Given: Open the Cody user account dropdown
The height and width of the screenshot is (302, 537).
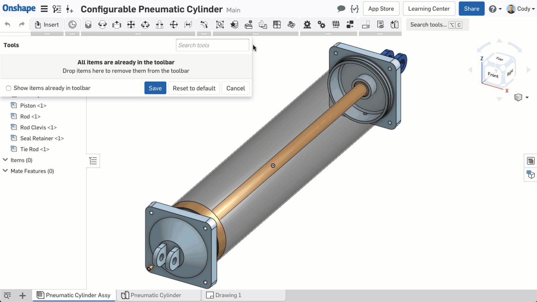Looking at the screenshot, I should (521, 9).
